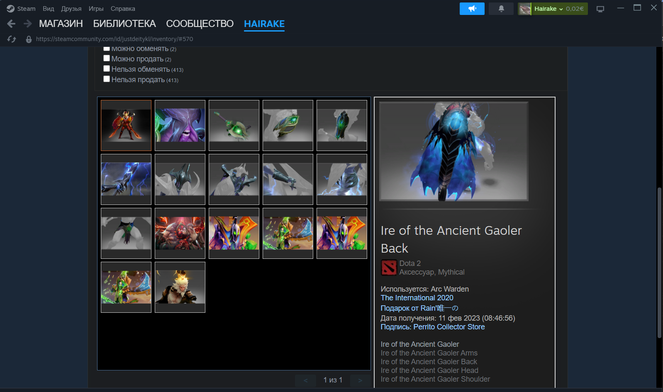The height and width of the screenshot is (392, 663).
Task: Open the Игры menu
Action: 96,9
